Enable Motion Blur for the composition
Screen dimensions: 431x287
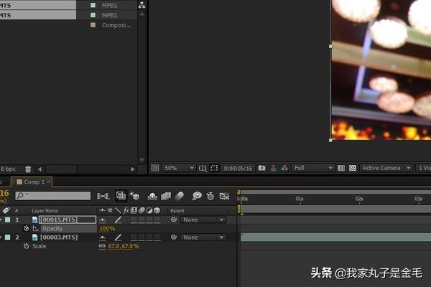[x=179, y=196]
